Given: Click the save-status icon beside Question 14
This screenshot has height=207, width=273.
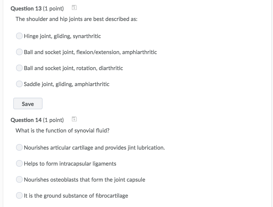Looking at the screenshot, I should tap(74, 119).
